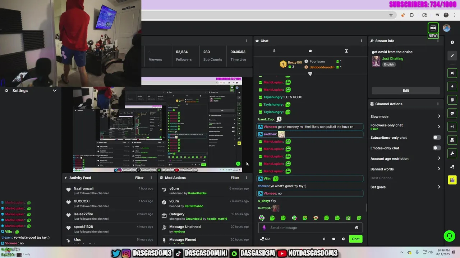Click the document icon in right sidebar

click(452, 100)
